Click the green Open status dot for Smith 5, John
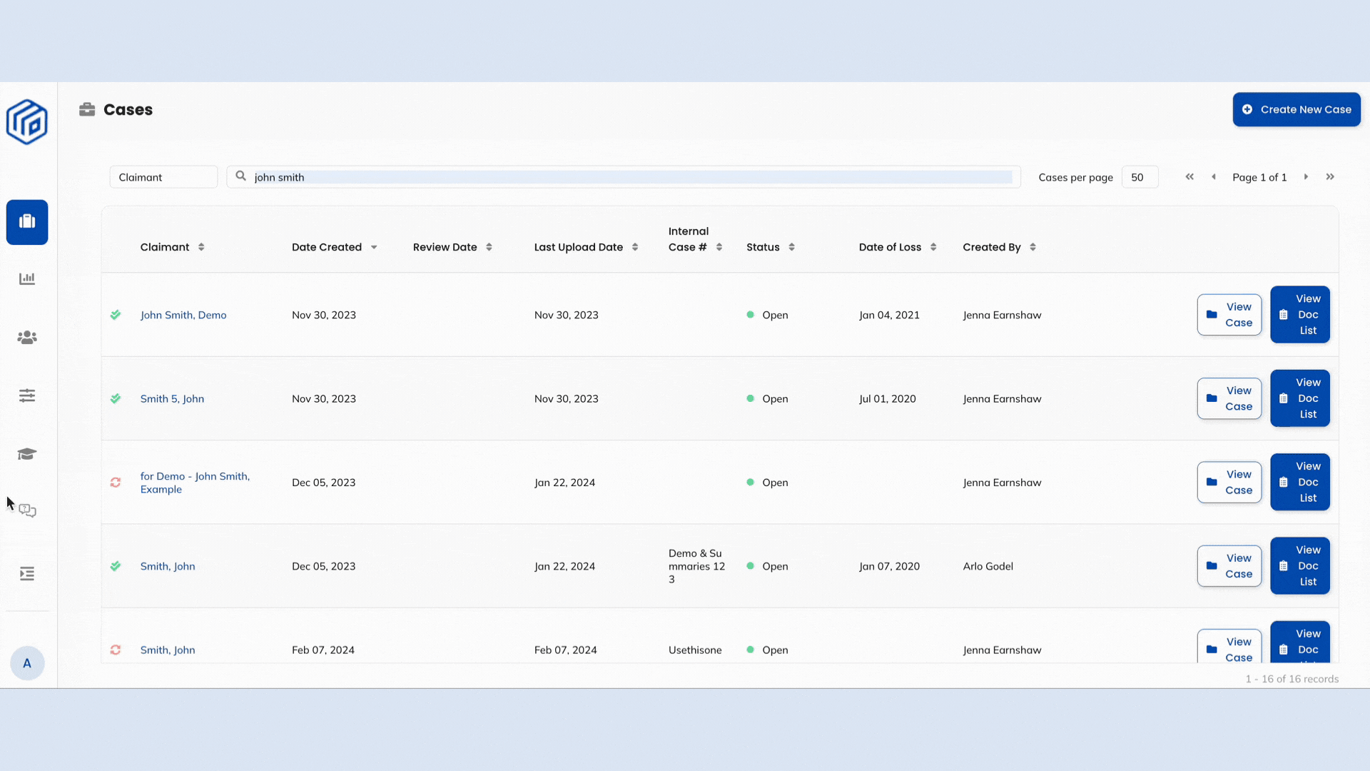 [750, 398]
